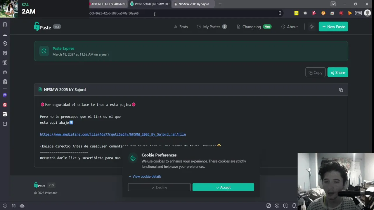
Task: Expand View cookie details
Action: tap(145, 176)
